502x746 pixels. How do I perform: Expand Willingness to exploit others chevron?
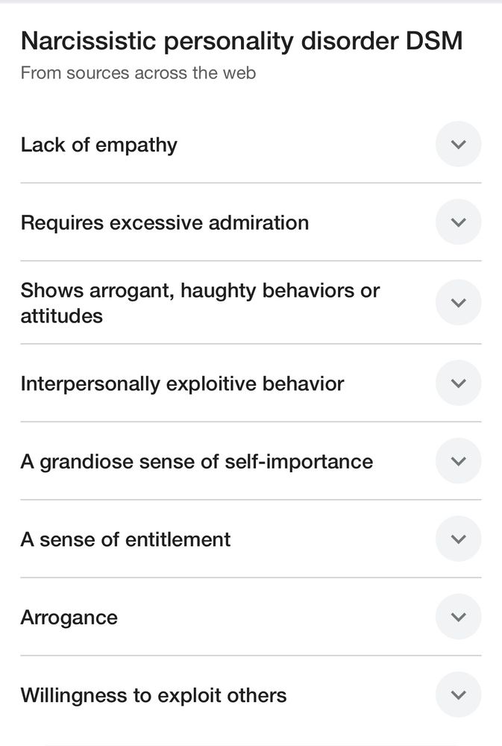coord(458,695)
